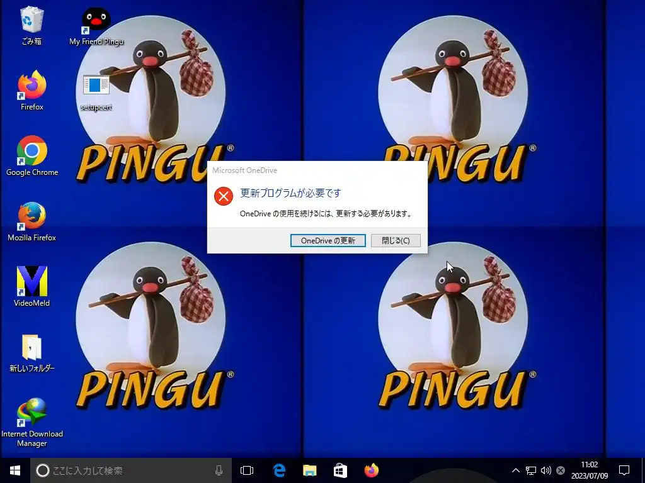Open the ごみ箱 Recycle Bin desktop icon

click(31, 25)
